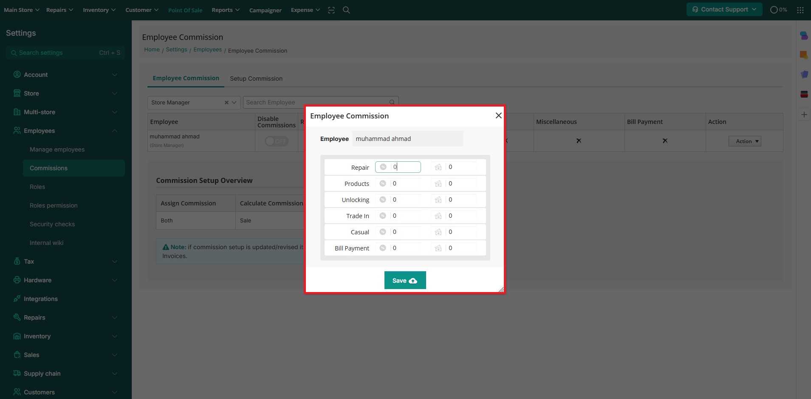
Task: Save the employee commission settings
Action: tap(405, 280)
